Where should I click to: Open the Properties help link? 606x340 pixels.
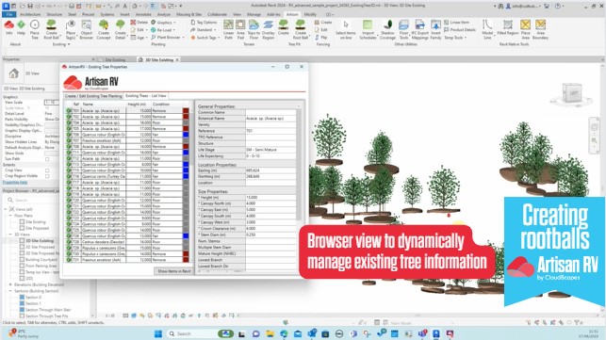[15, 183]
